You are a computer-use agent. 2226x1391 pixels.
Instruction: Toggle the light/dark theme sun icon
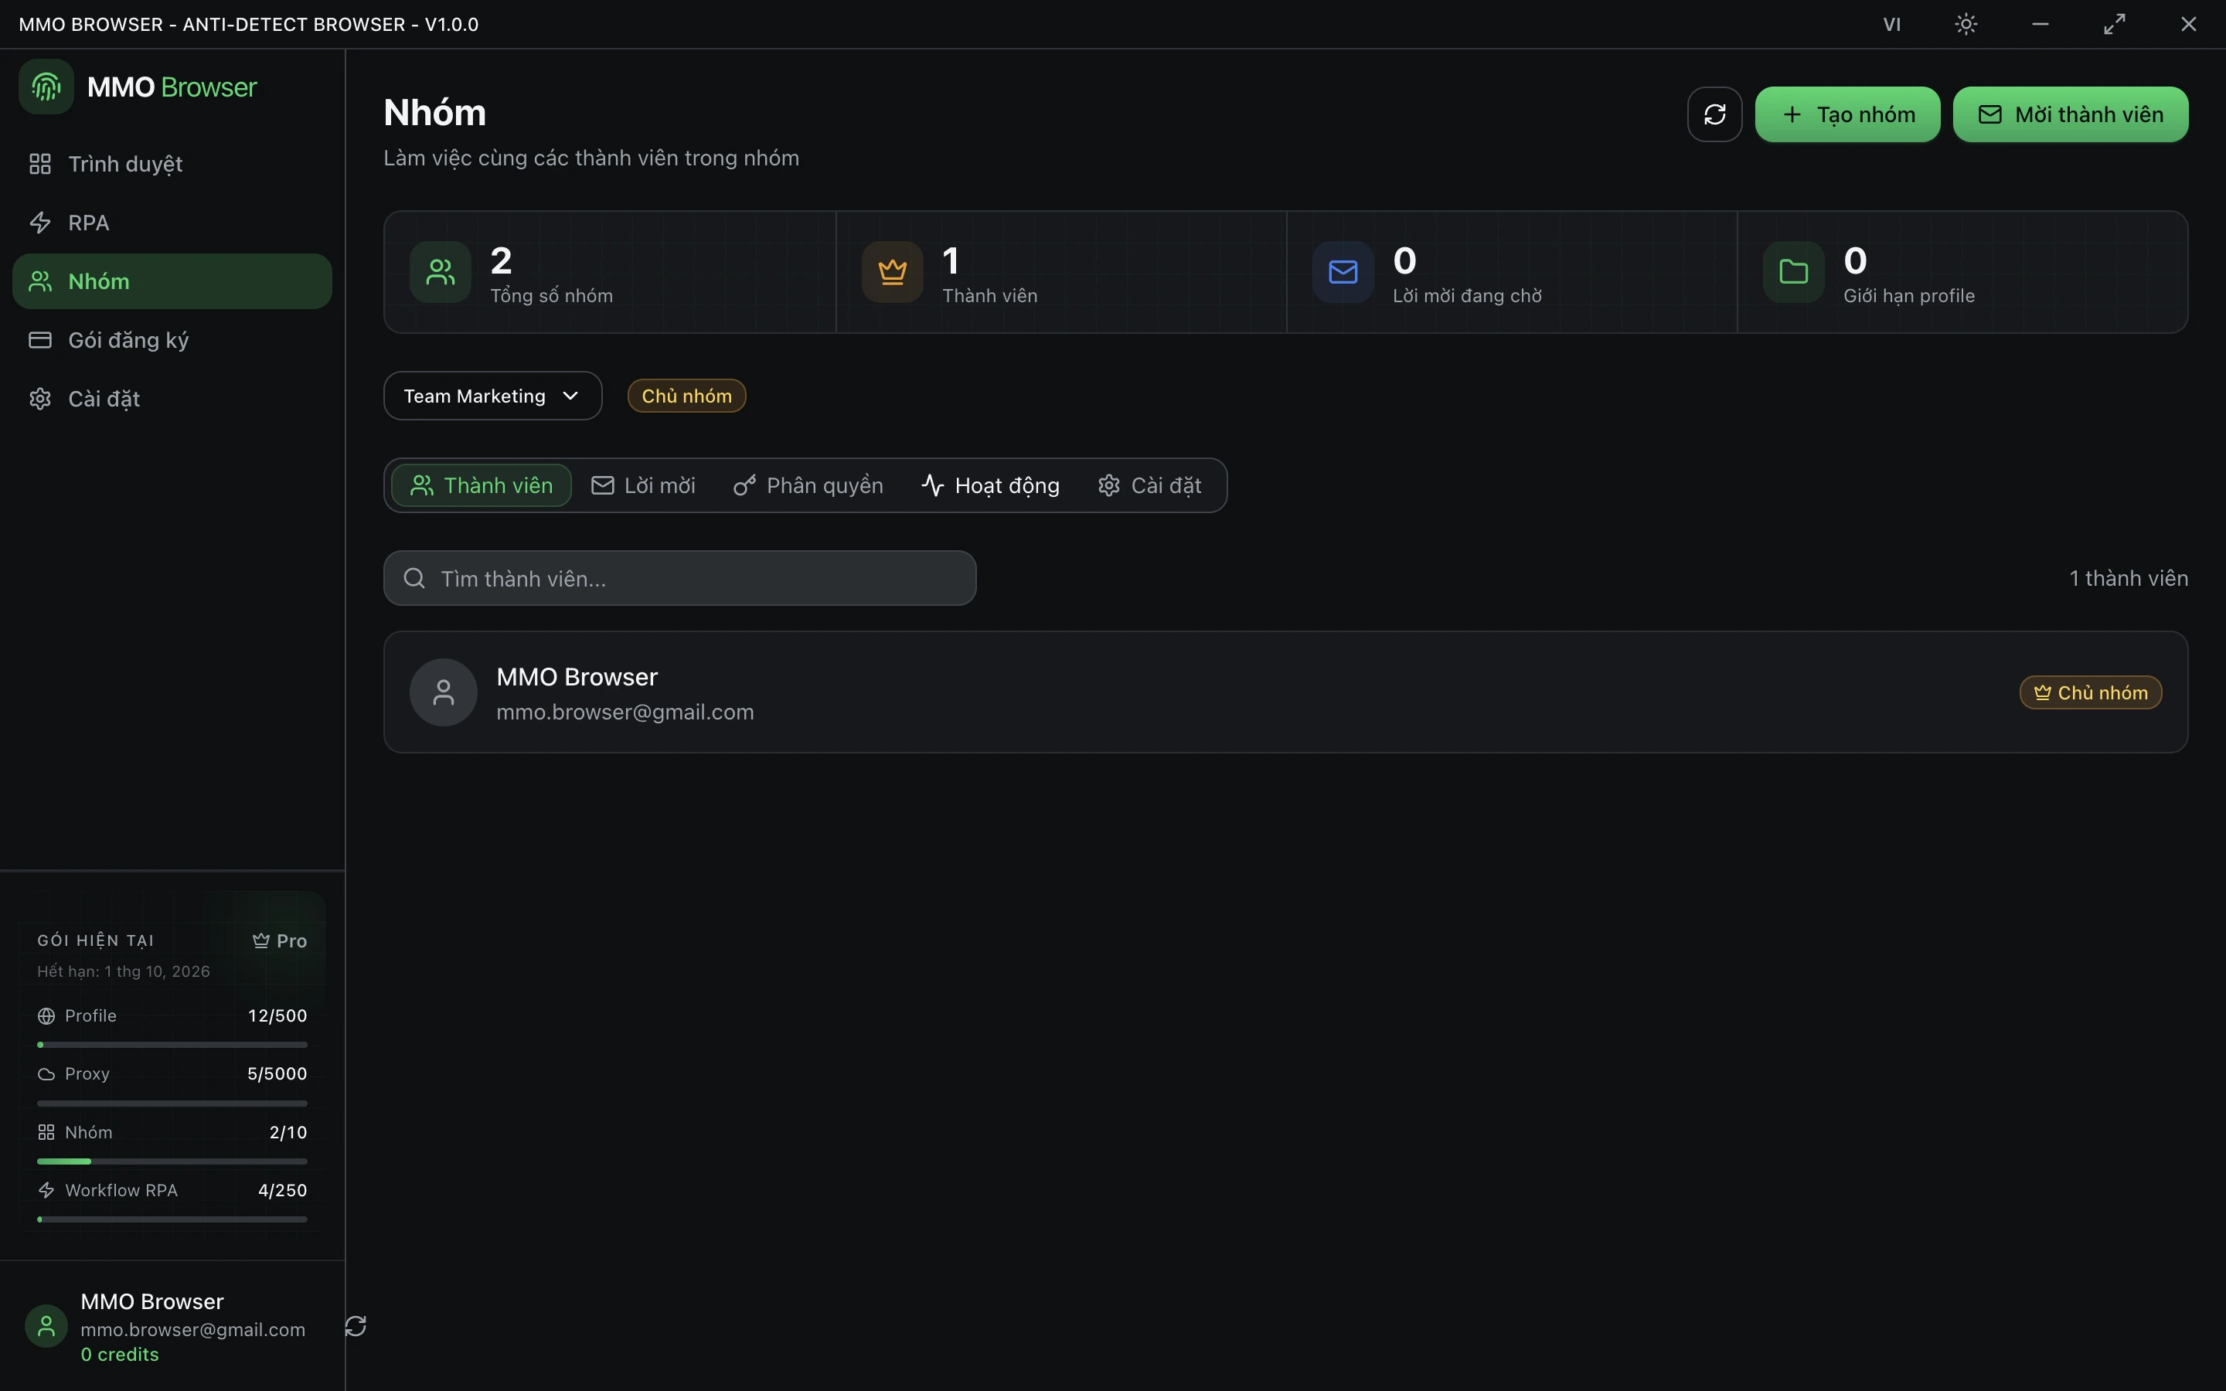(1966, 24)
